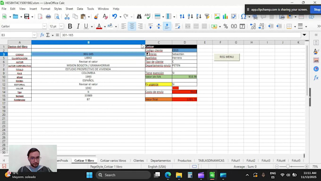Click the Function Wizard fx icon
This screenshot has height=181, width=321.
pyautogui.click(x=42, y=35)
